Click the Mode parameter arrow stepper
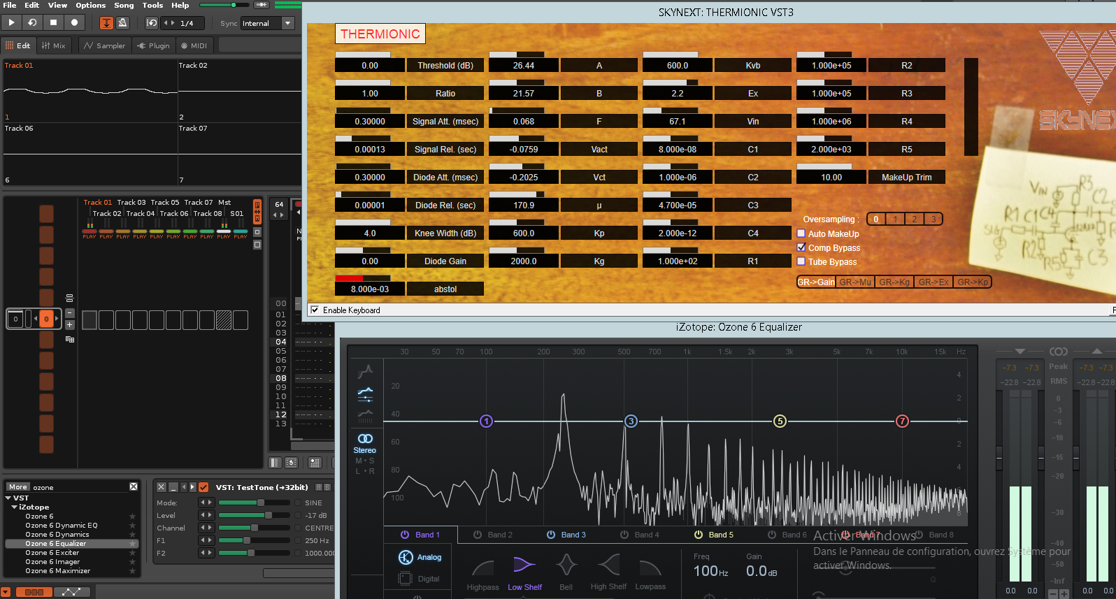The image size is (1116, 599). tap(206, 503)
